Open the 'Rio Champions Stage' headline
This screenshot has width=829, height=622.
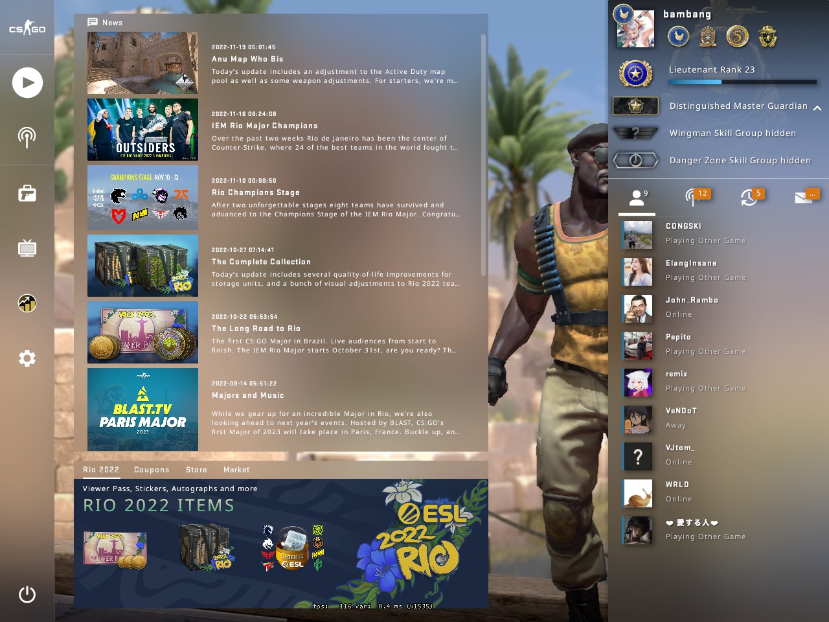point(256,192)
